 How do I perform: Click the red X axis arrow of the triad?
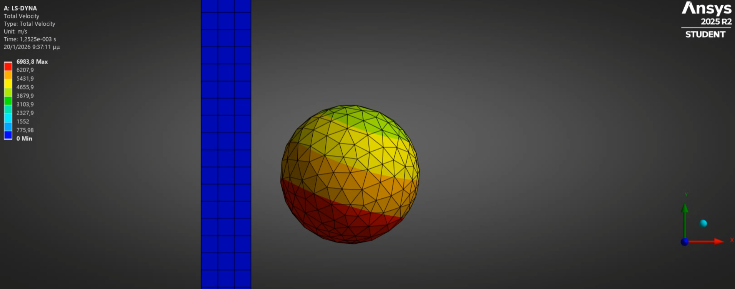tap(706, 241)
